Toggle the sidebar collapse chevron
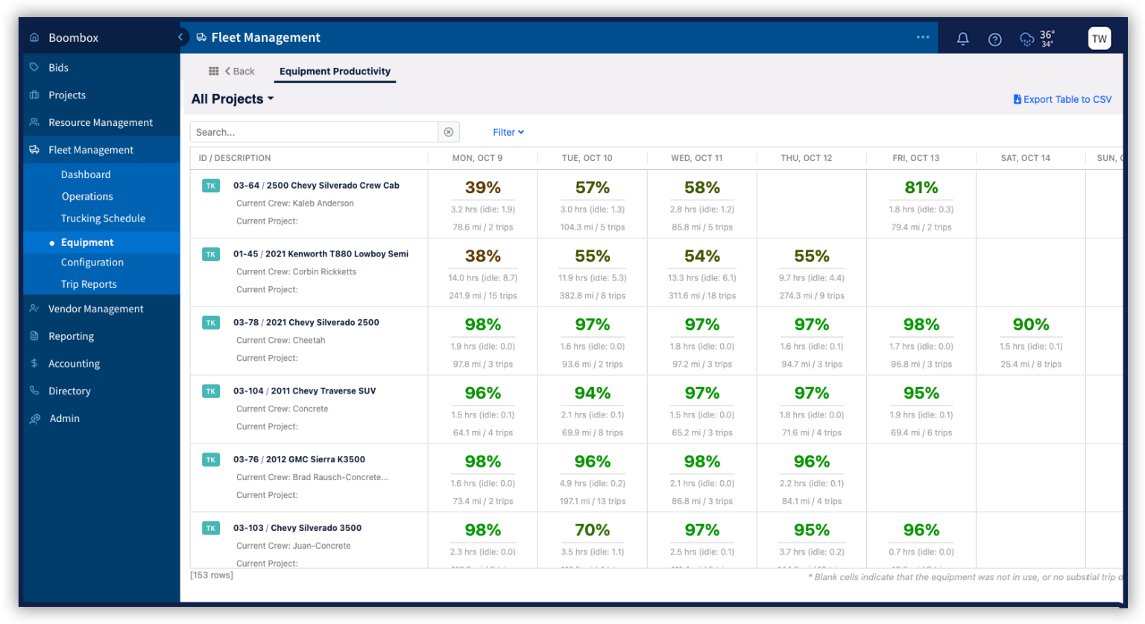 (x=180, y=37)
